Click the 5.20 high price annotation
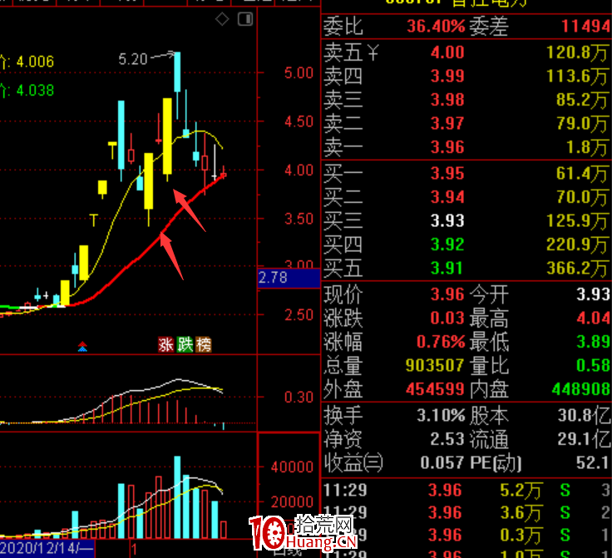The height and width of the screenshot is (558, 612). [133, 59]
